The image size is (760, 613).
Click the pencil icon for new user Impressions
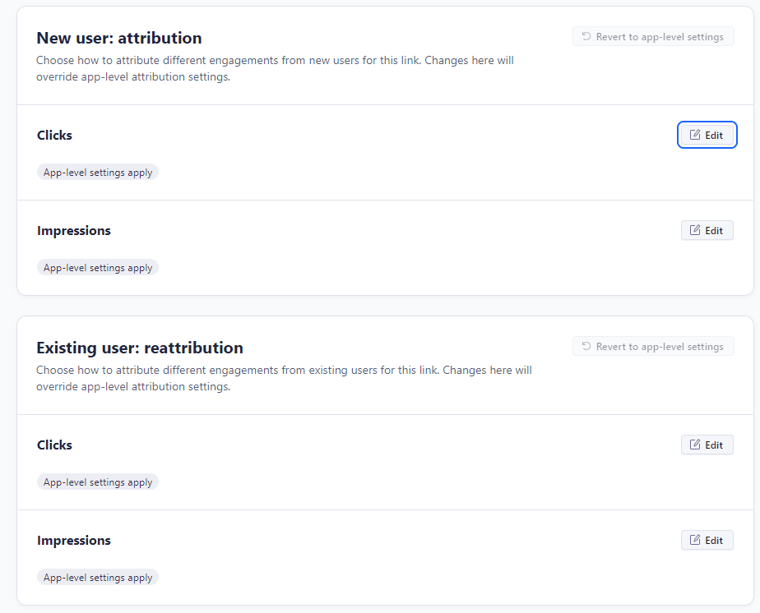point(695,231)
